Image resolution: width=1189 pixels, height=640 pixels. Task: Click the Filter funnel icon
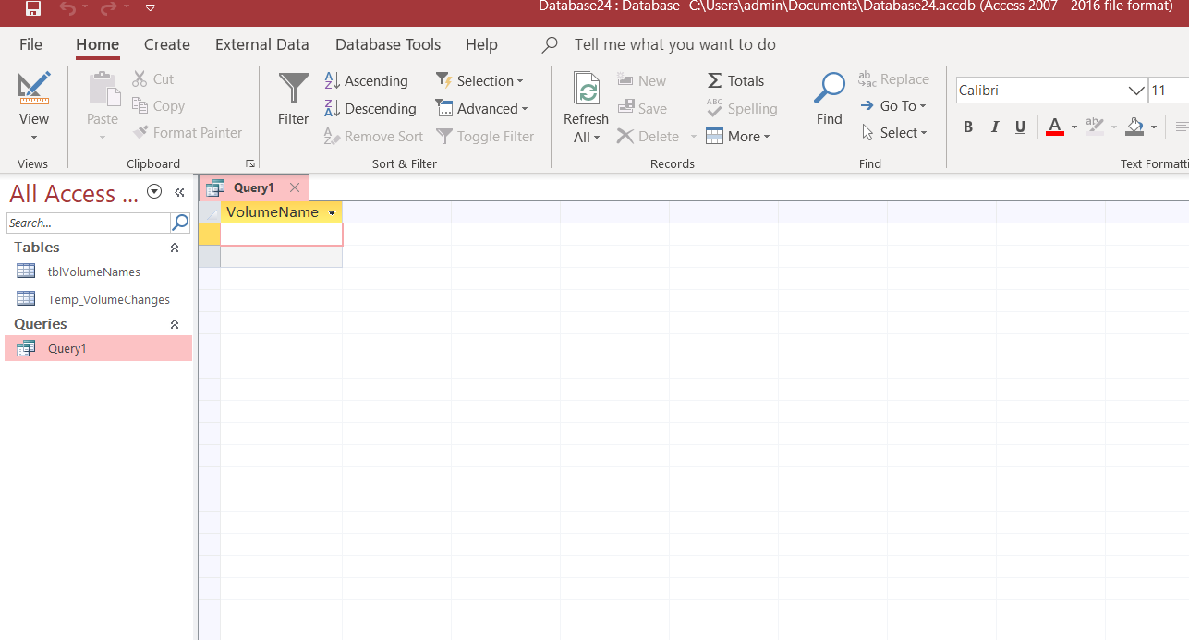(293, 89)
